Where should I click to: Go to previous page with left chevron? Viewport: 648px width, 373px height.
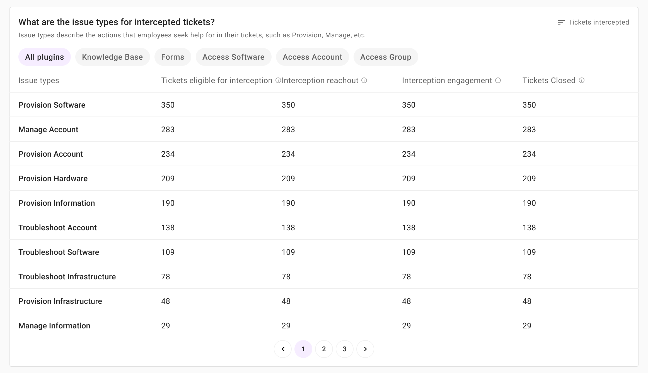pyautogui.click(x=283, y=349)
